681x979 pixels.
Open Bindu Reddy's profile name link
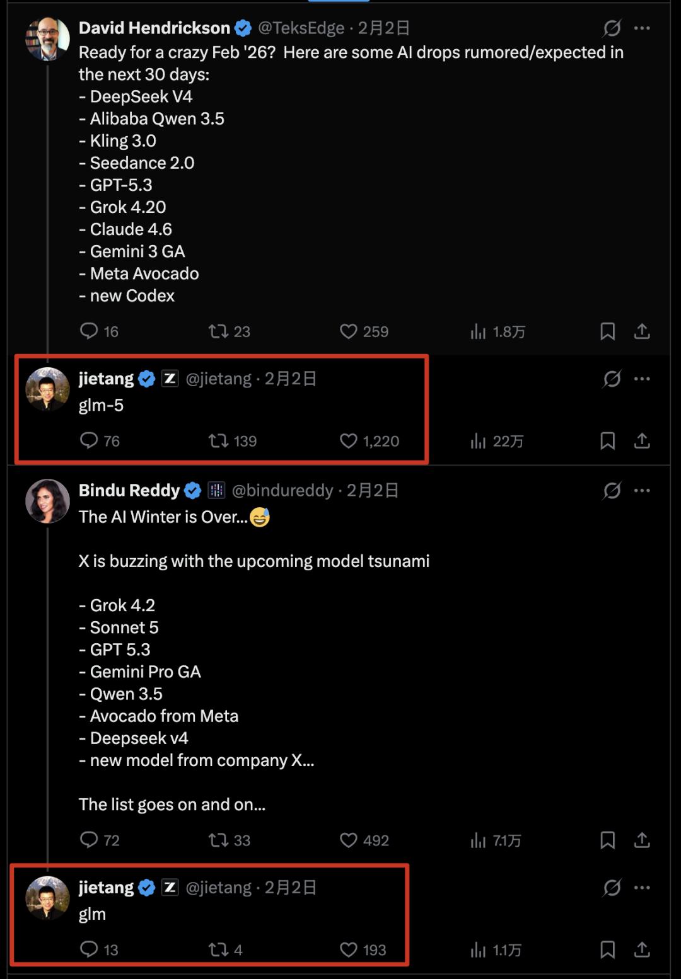129,490
